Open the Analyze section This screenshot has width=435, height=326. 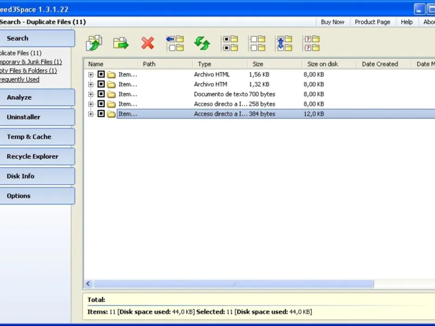pos(36,97)
